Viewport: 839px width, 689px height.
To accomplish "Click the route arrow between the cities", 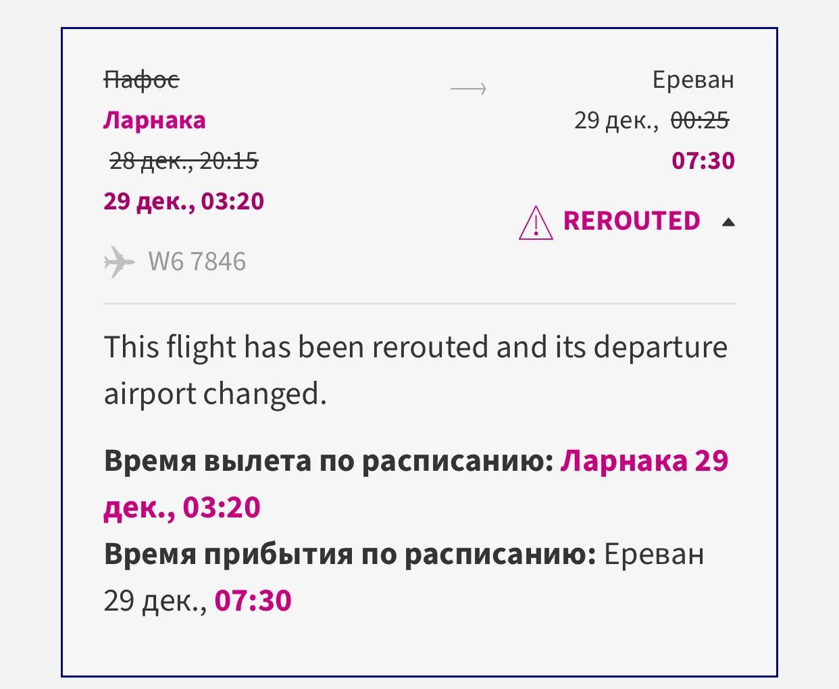I will pos(468,88).
